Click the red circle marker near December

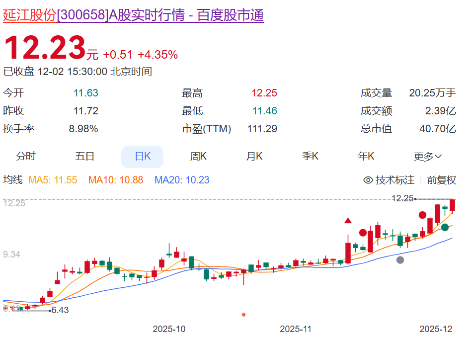(x=422, y=215)
